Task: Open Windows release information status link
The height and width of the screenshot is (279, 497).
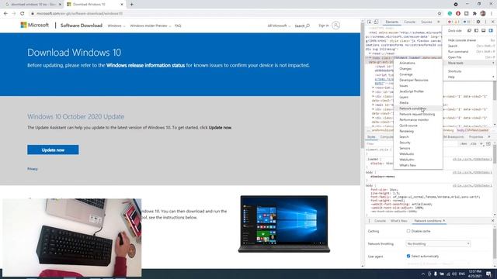Action: coord(145,65)
